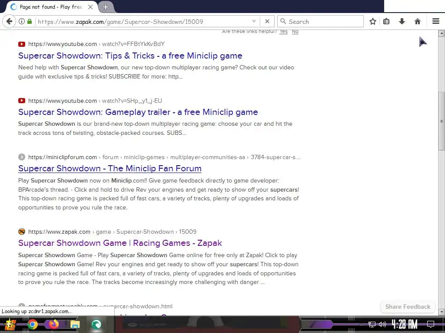Click the zapak.com site favicon
The image size is (445, 333).
click(x=22, y=232)
